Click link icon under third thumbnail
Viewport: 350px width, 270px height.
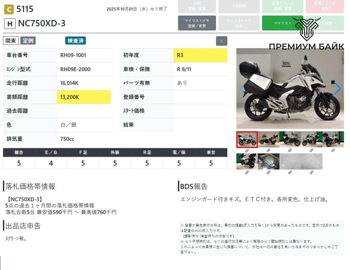290,150
